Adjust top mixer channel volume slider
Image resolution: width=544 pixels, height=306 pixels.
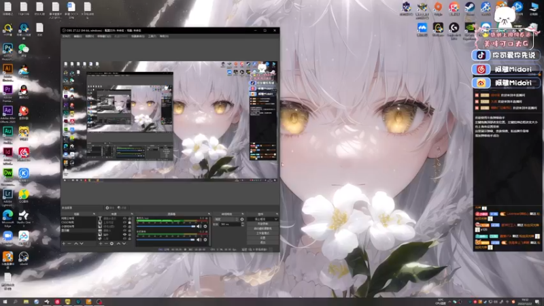tap(166, 226)
